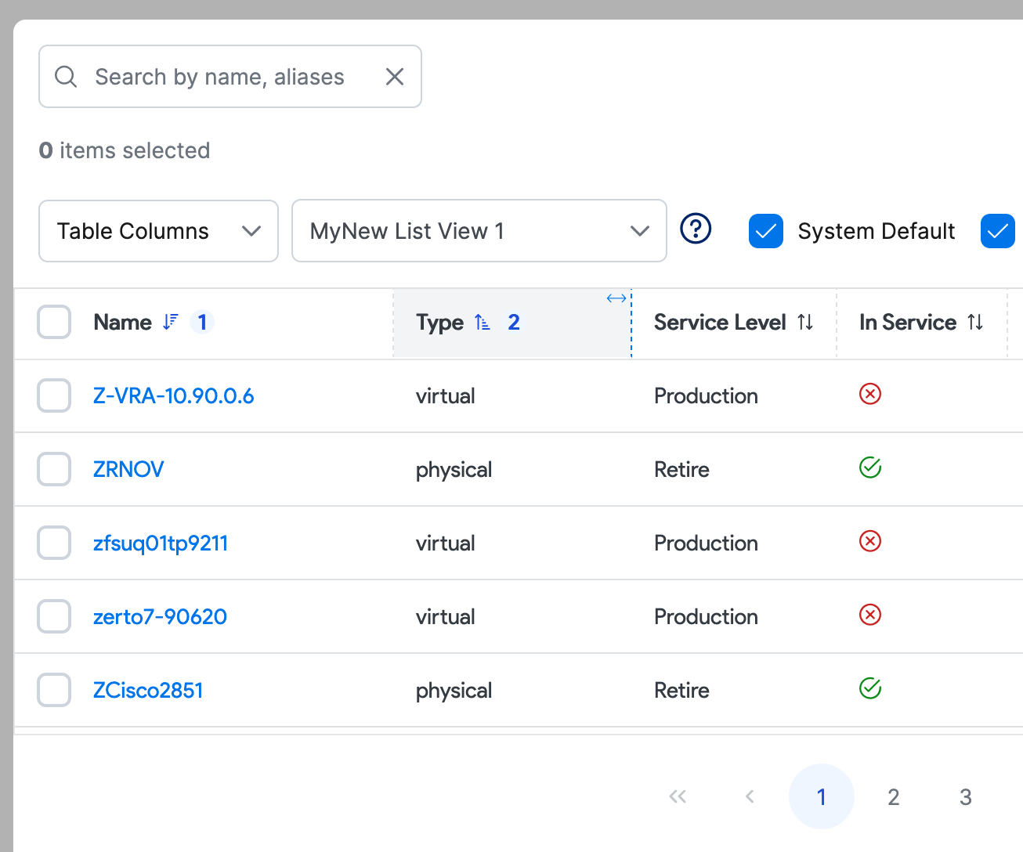The height and width of the screenshot is (852, 1023).
Task: Select the ZRNOV row checkbox
Action: pyautogui.click(x=54, y=469)
